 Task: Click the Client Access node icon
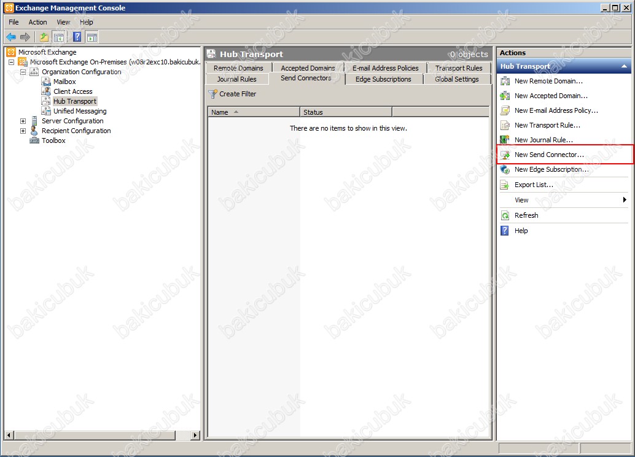(46, 91)
